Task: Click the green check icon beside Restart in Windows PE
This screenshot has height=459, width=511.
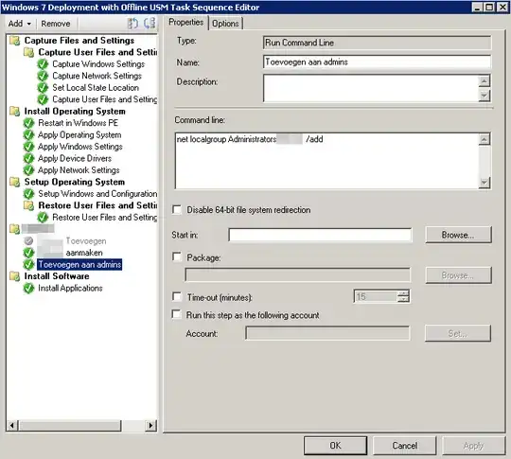Action: pos(28,123)
